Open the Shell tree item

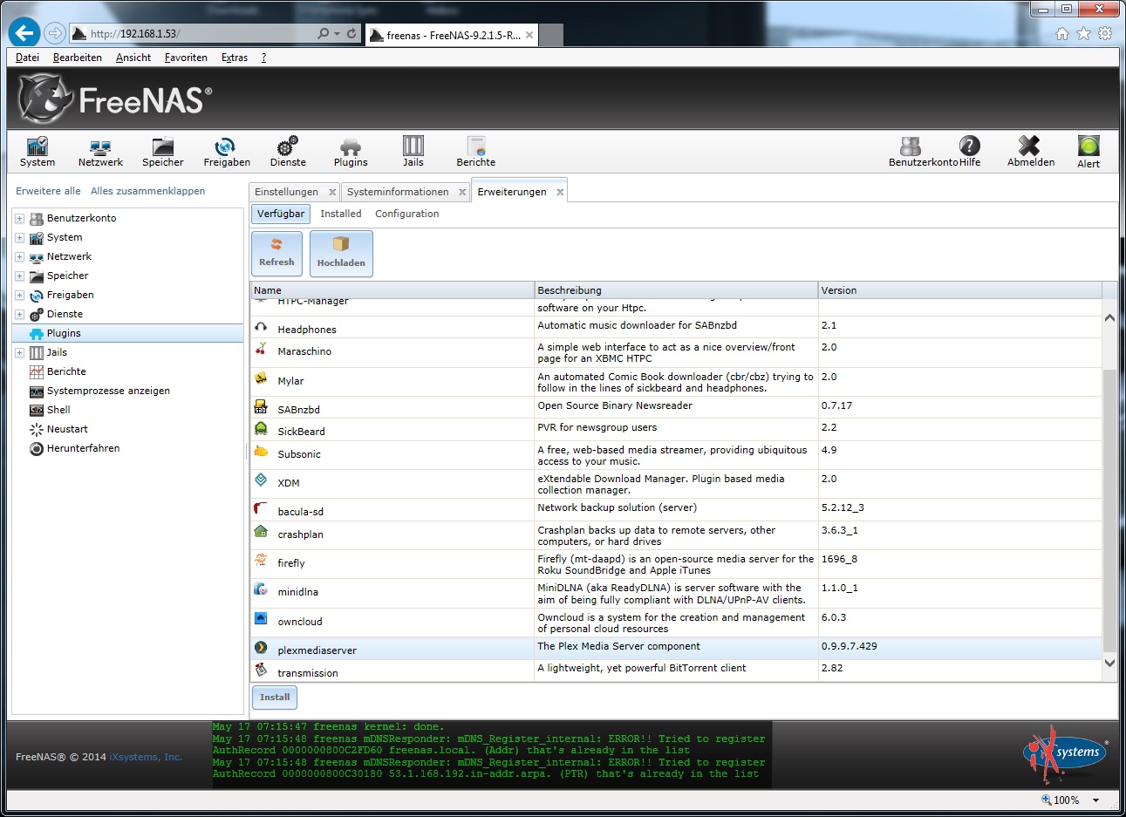point(58,410)
